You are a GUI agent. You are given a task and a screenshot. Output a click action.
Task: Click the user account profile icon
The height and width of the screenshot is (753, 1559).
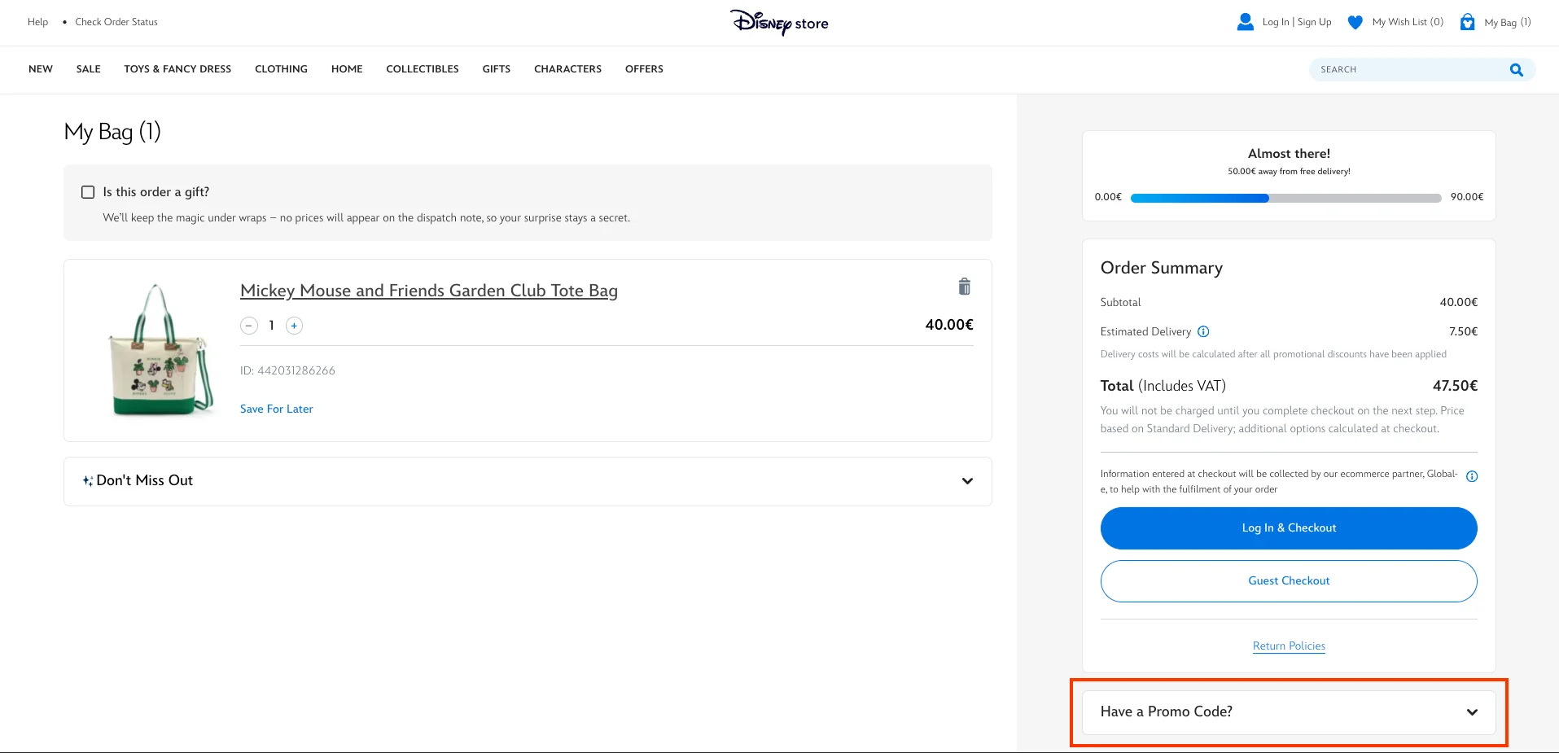[x=1245, y=22]
